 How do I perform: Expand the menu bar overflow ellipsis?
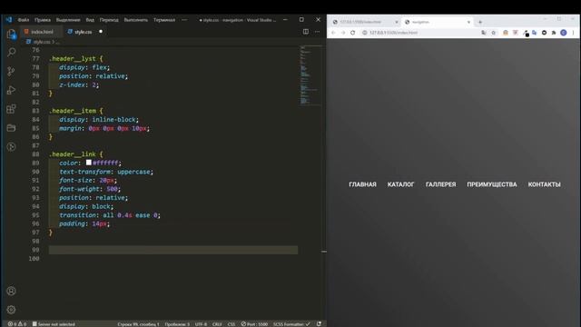(x=184, y=20)
